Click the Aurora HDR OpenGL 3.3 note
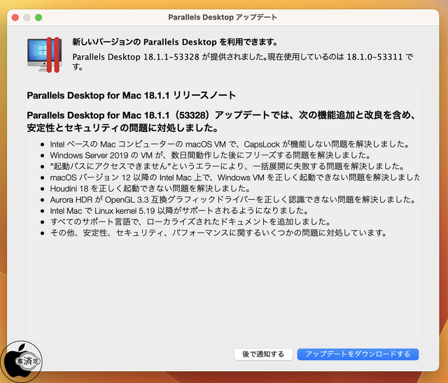Screen dimensions: 448x383 [233, 200]
